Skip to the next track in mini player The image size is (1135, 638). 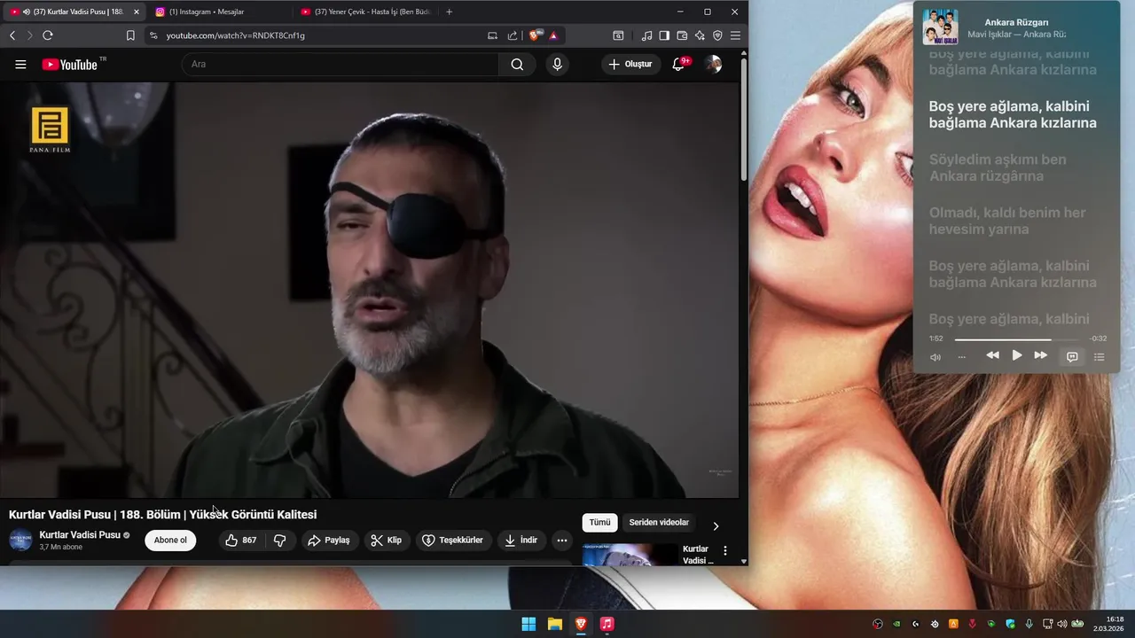click(x=1041, y=355)
